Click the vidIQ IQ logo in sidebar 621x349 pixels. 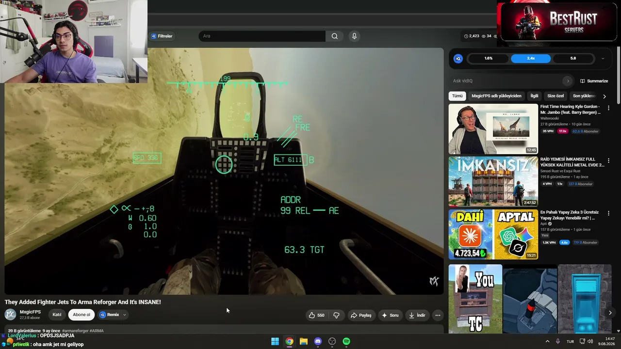[458, 58]
